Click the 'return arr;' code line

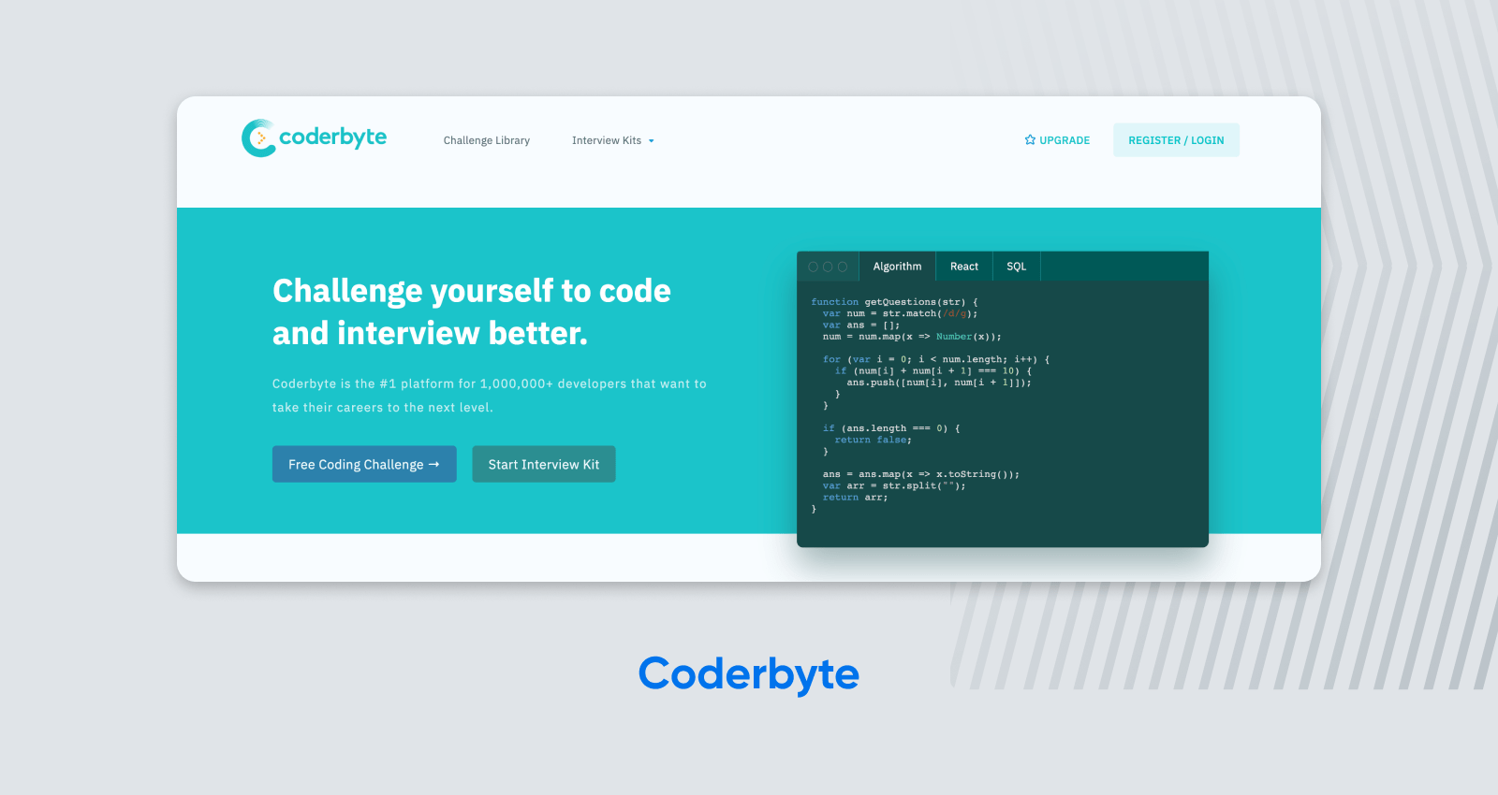point(856,498)
